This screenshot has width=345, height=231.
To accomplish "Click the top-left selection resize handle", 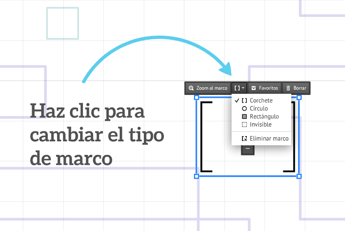I will pos(196,98).
